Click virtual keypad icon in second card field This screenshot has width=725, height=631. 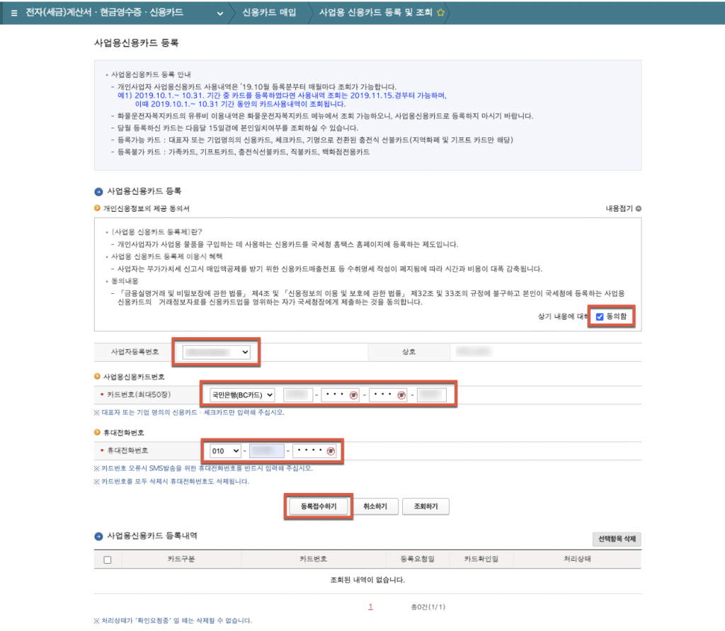(x=353, y=395)
